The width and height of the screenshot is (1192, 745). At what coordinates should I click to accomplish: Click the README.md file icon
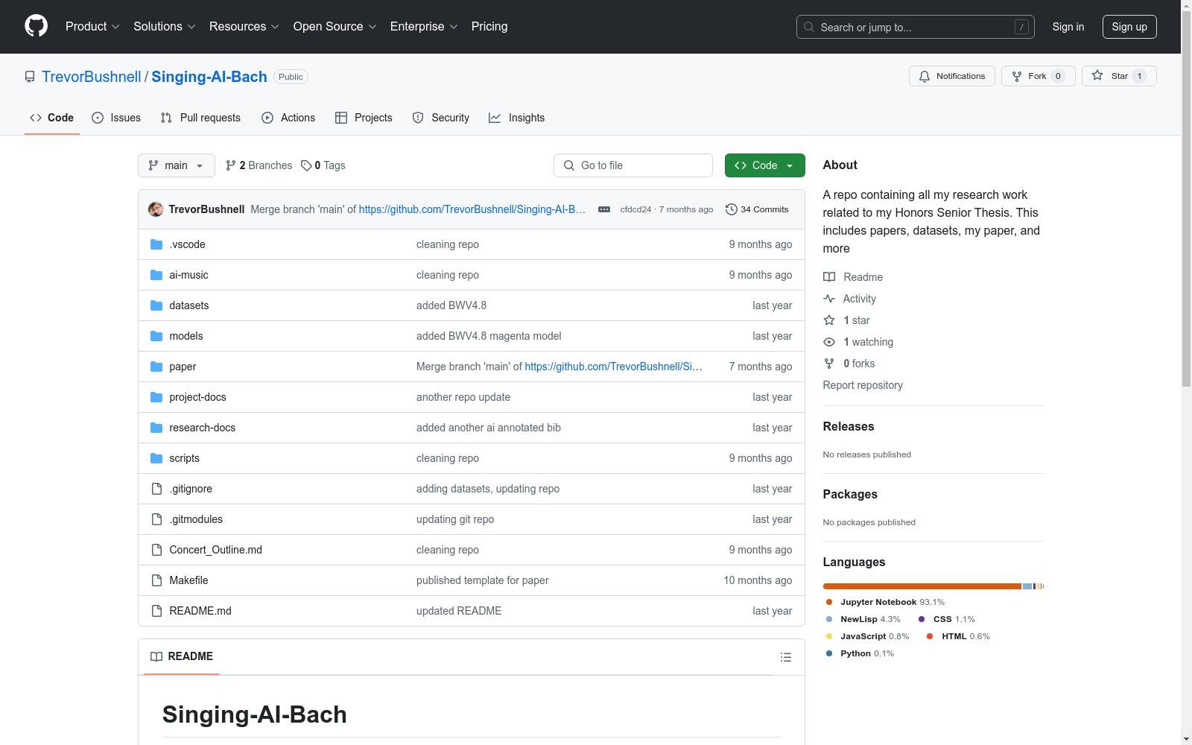pyautogui.click(x=156, y=611)
